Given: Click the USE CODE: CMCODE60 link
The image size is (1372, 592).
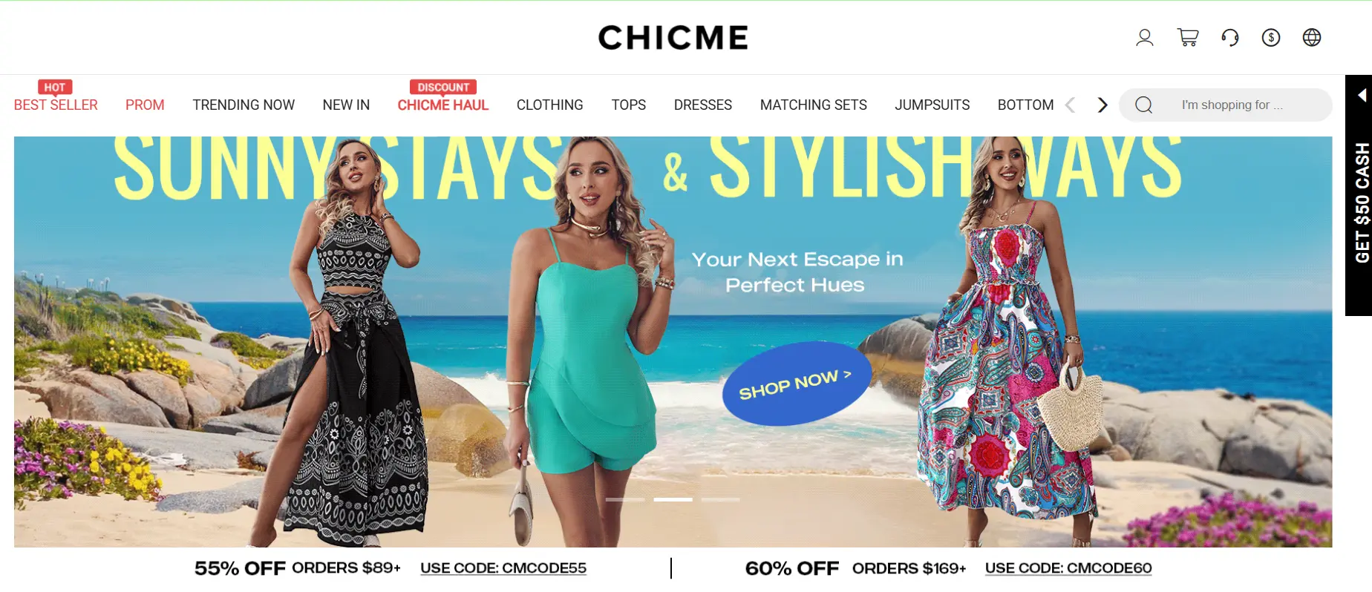Looking at the screenshot, I should tap(1068, 568).
